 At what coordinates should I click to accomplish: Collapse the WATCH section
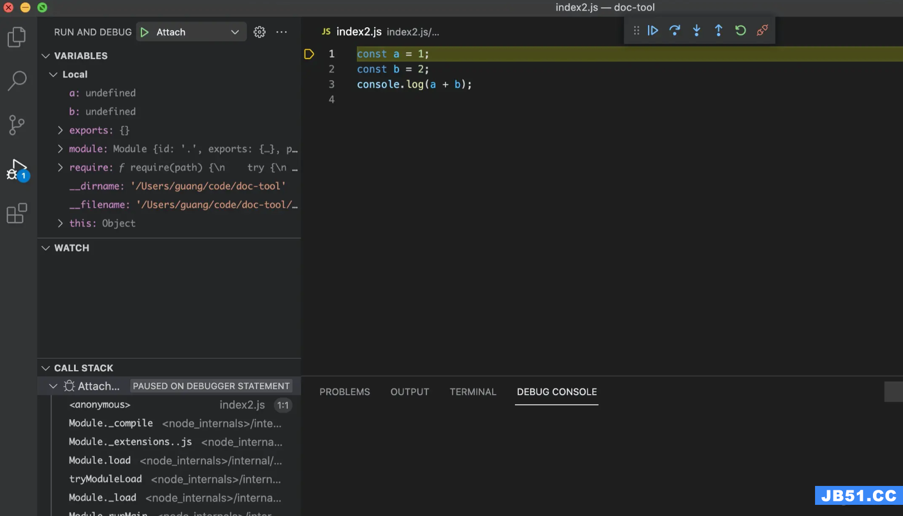pos(46,248)
